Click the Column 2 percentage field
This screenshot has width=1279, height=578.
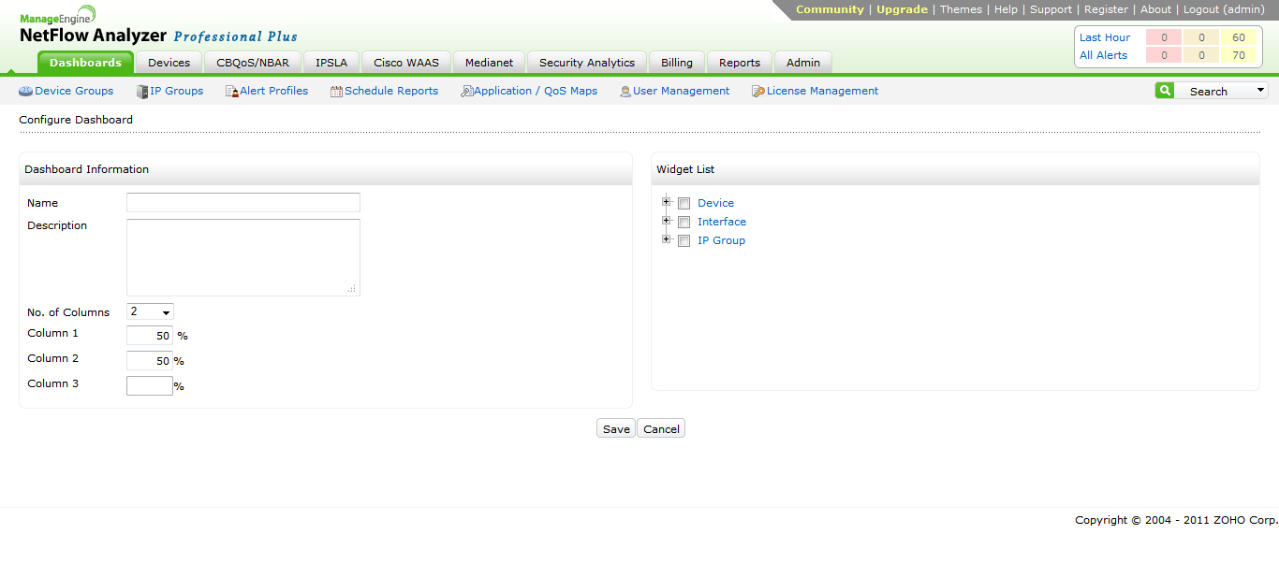pos(150,361)
